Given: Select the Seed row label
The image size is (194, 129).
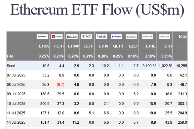Looking at the screenshot, I should coord(11,66).
